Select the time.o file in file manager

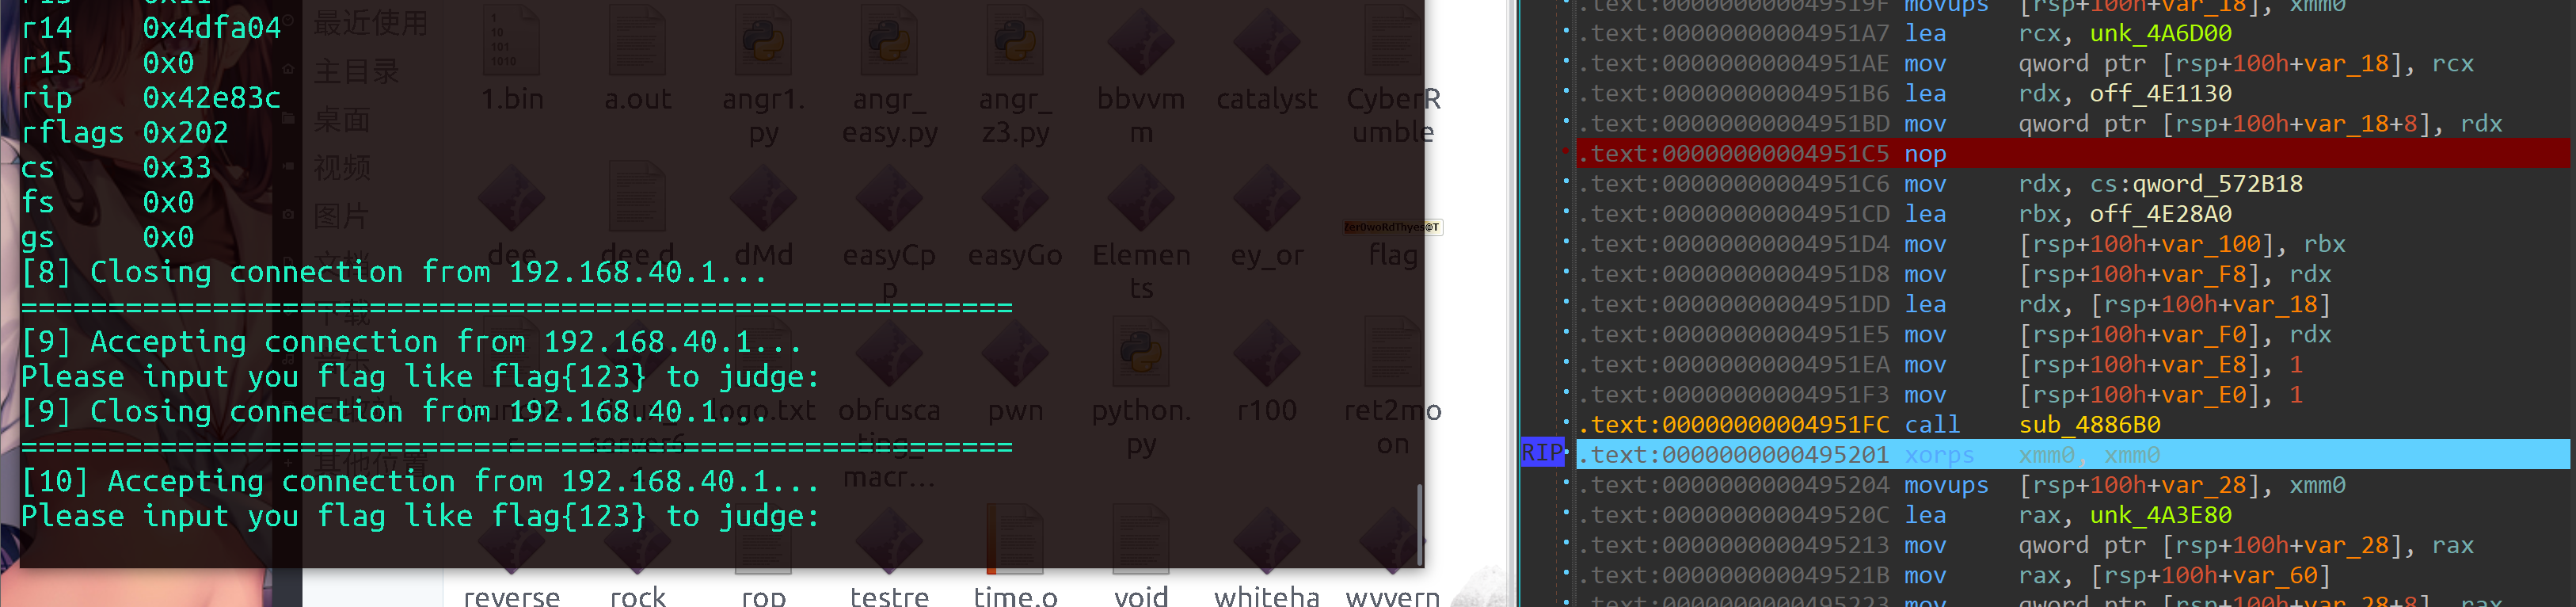[x=1015, y=540]
